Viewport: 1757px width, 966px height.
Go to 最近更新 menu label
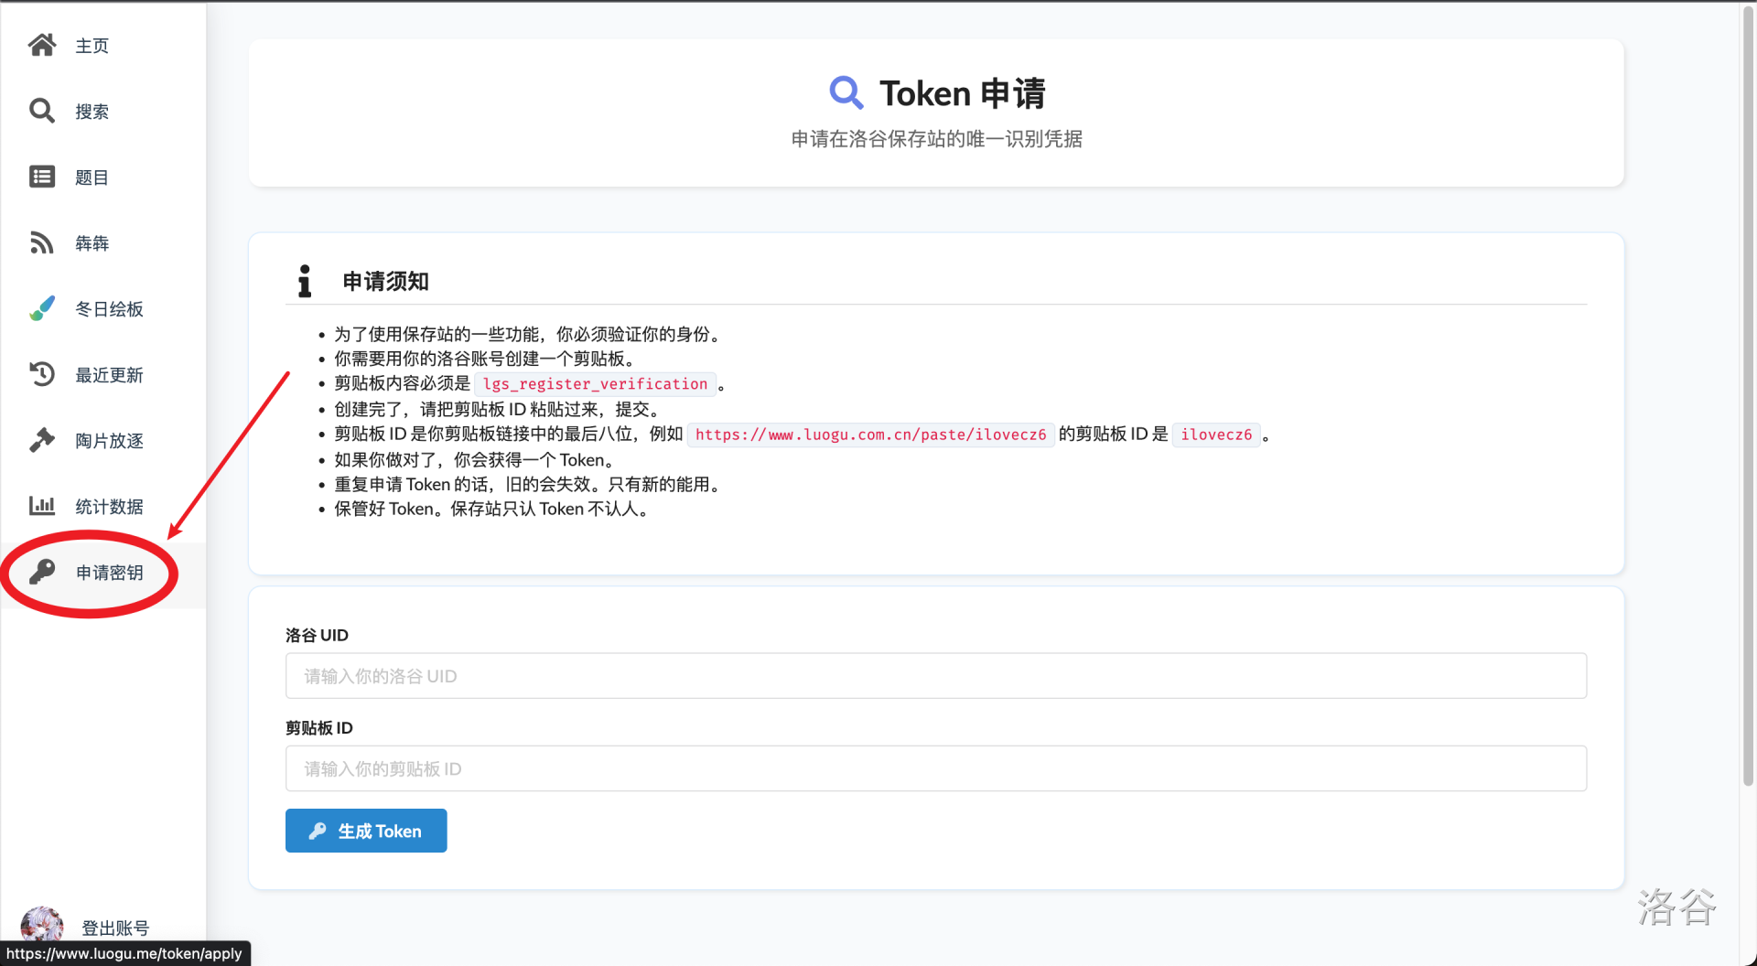109,375
